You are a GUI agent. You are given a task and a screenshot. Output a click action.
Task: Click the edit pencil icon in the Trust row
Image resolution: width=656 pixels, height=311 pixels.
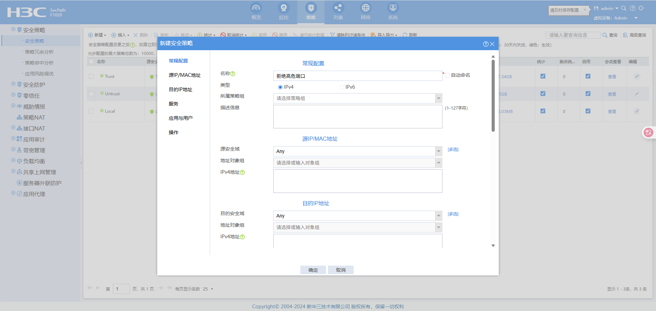pos(637,76)
